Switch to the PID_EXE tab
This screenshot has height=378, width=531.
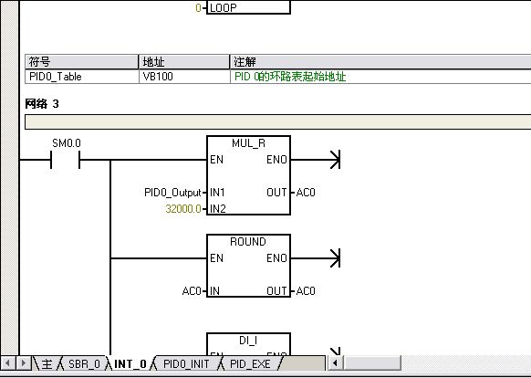[x=250, y=363]
